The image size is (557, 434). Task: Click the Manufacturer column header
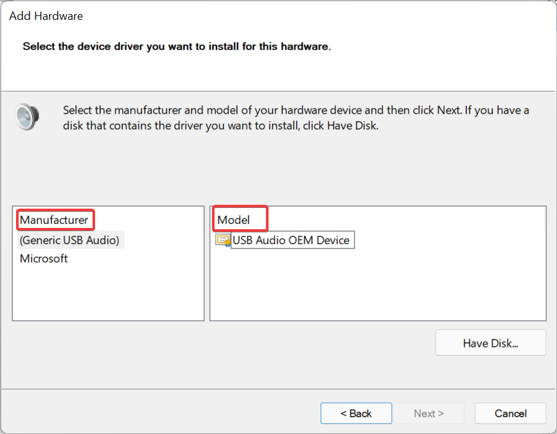tap(54, 220)
